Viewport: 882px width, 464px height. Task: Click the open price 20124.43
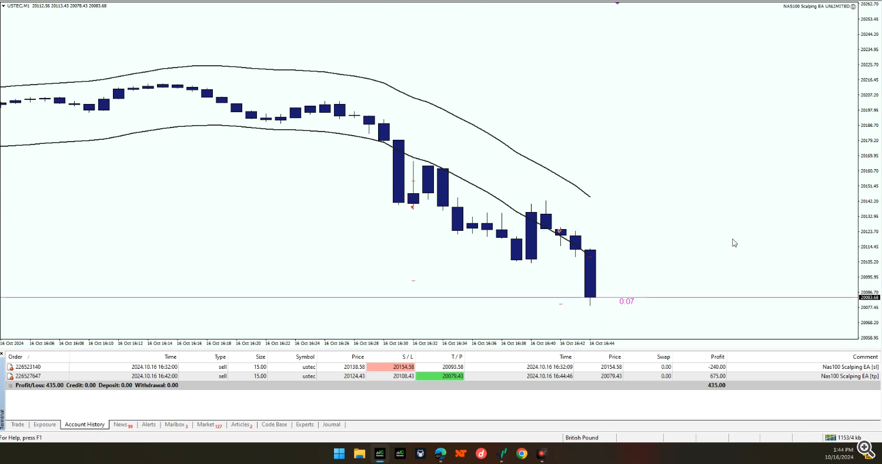tap(353, 376)
